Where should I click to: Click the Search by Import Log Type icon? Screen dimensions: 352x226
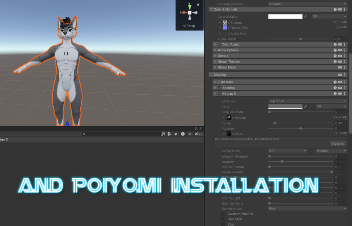click(x=183, y=134)
